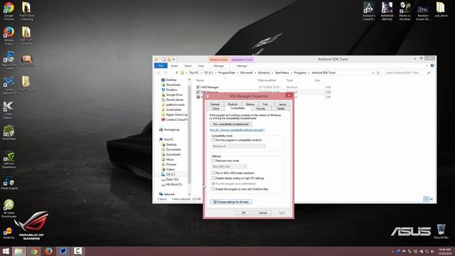Switch to the Security tab
455x256 pixels.
[261, 109]
